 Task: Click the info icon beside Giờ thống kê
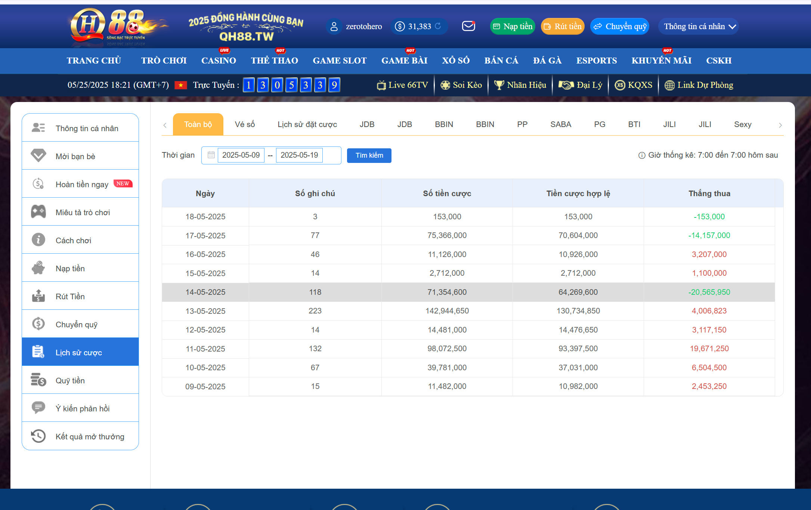tap(641, 155)
